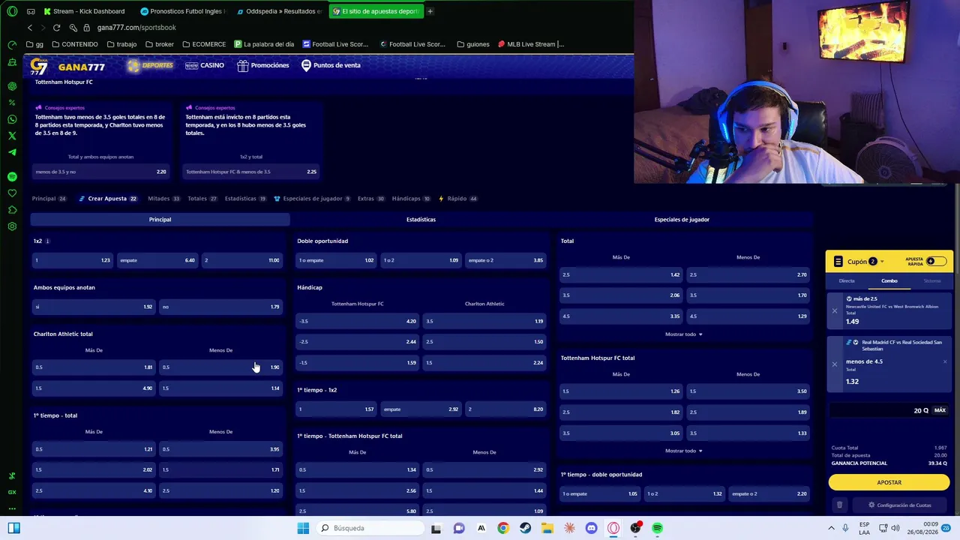
Task: Open Configuración de Cuotas settings
Action: pos(899,505)
